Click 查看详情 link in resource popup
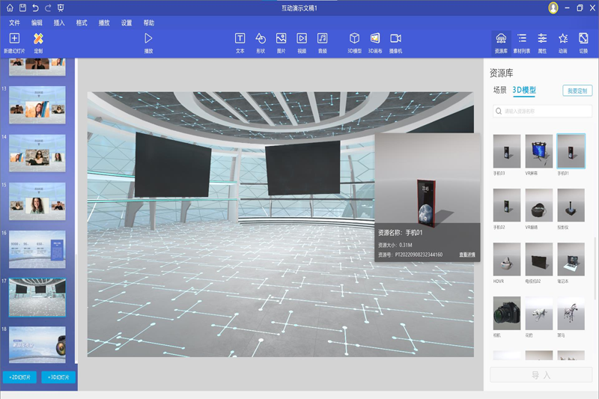Image resolution: width=599 pixels, height=399 pixels. (x=467, y=255)
